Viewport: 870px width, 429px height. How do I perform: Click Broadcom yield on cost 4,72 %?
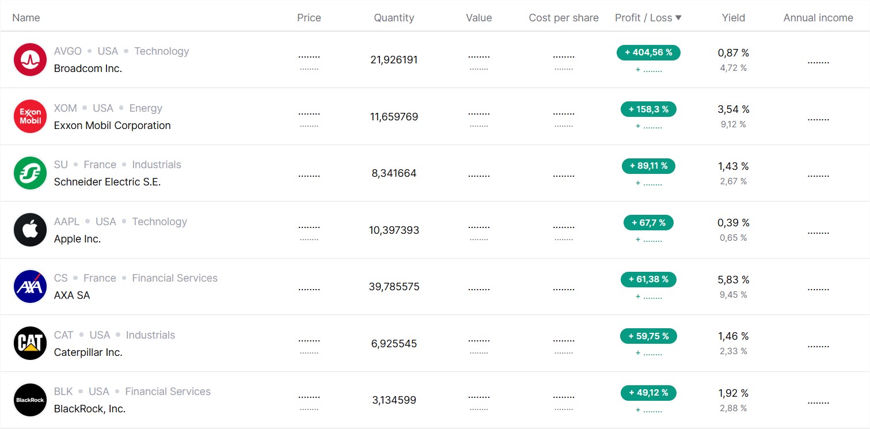(734, 68)
